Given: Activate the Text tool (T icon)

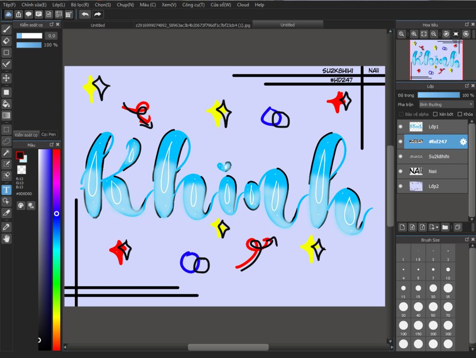Looking at the screenshot, I should [7, 190].
